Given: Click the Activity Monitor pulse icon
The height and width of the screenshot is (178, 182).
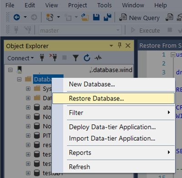Looking at the screenshot, I should click(x=98, y=58).
